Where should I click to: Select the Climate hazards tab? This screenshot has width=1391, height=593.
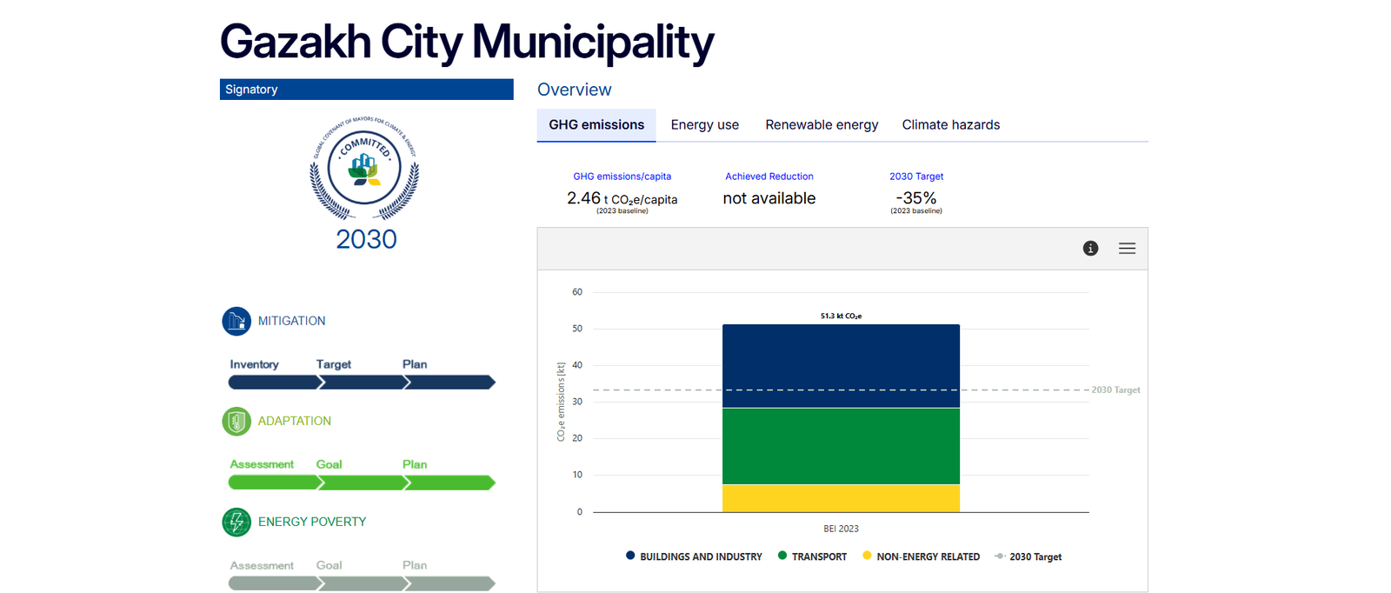[951, 125]
